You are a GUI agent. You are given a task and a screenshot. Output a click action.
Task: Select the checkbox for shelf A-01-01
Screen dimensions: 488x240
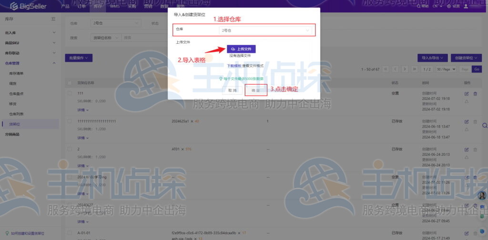point(70,232)
